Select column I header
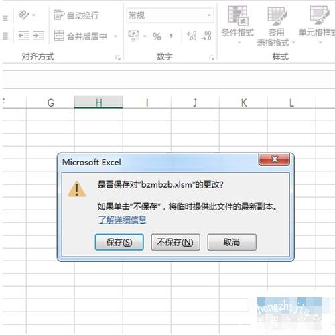 tap(147, 103)
